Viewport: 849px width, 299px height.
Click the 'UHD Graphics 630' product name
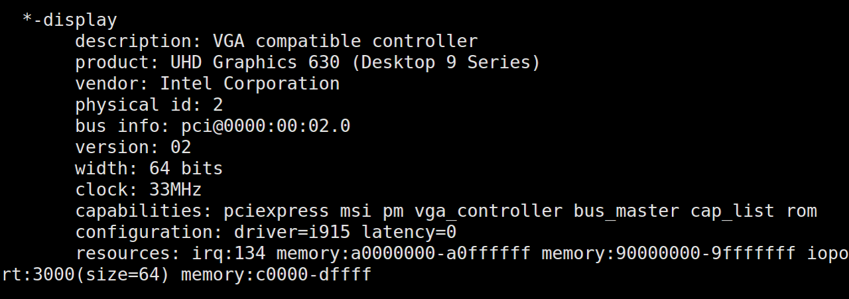255,62
